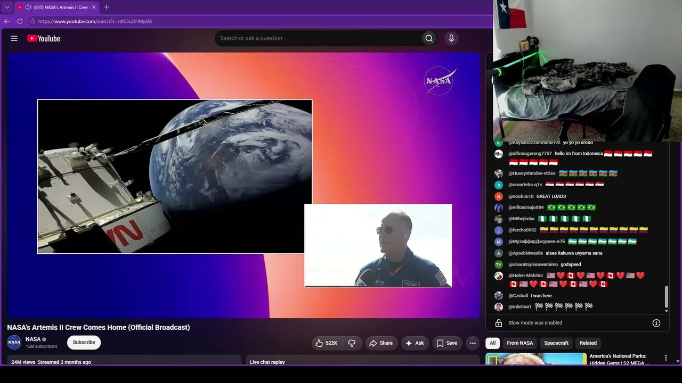
Task: Click avatar of @erikaaraujo884 in chat
Action: (499, 207)
